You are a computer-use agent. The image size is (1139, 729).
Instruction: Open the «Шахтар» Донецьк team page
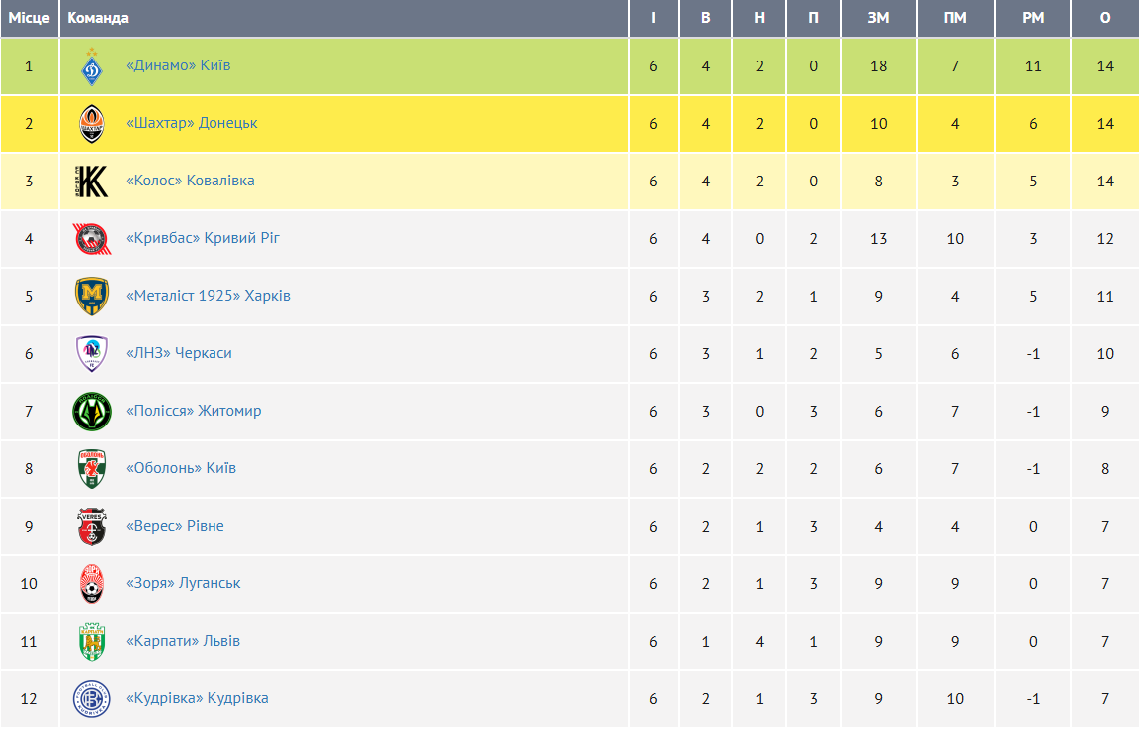tap(192, 123)
